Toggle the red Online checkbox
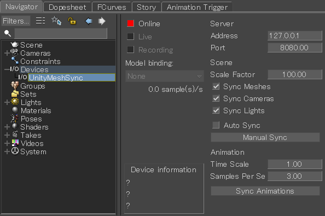This screenshot has width=325, height=216. (130, 24)
